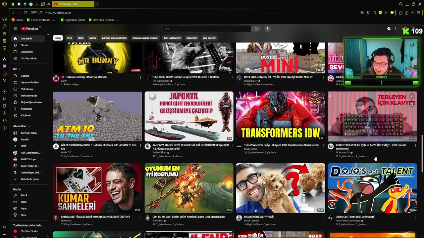Open a new browser tab
424x238 pixels.
(x=97, y=4)
